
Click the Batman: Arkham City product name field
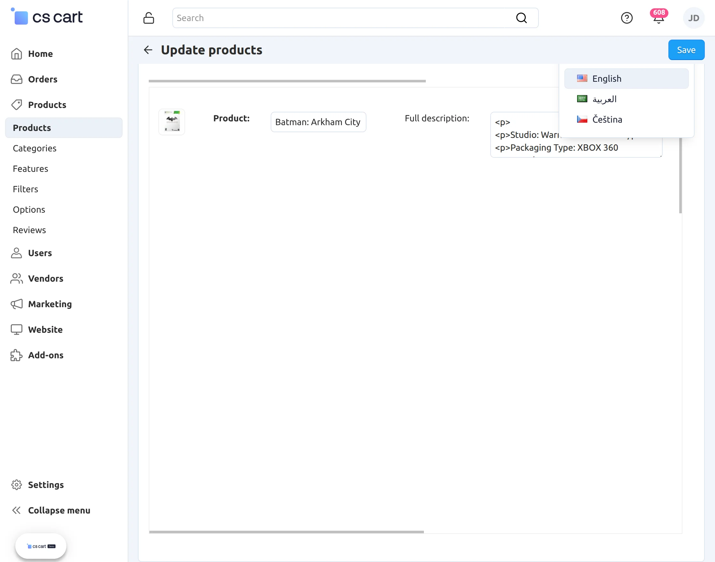coord(318,122)
